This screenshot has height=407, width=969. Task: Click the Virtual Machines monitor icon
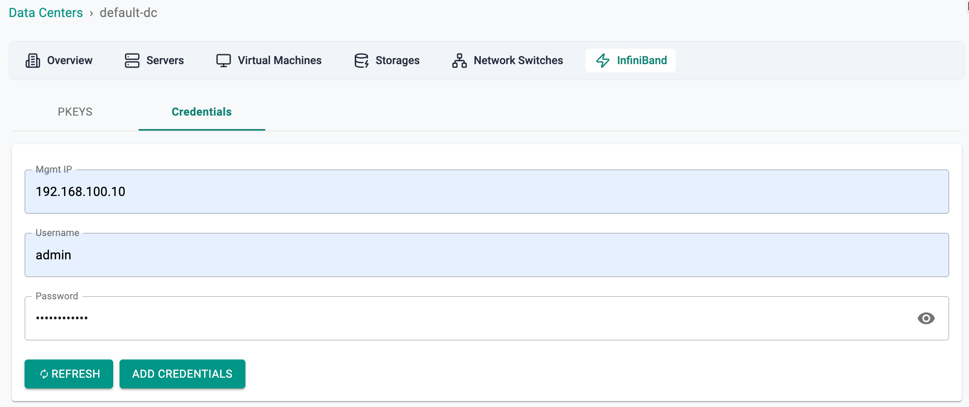pos(223,61)
